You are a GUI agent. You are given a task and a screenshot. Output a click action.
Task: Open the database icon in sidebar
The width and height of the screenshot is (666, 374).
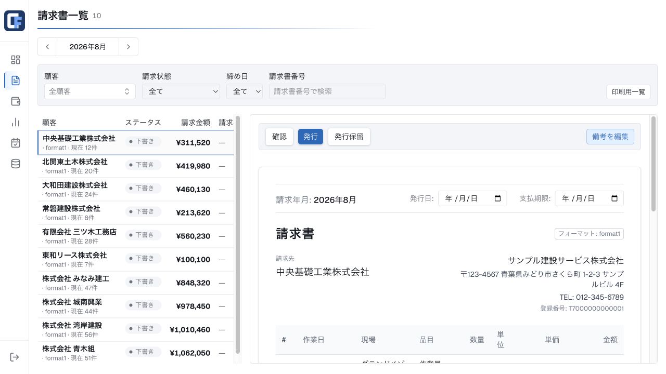tap(16, 164)
